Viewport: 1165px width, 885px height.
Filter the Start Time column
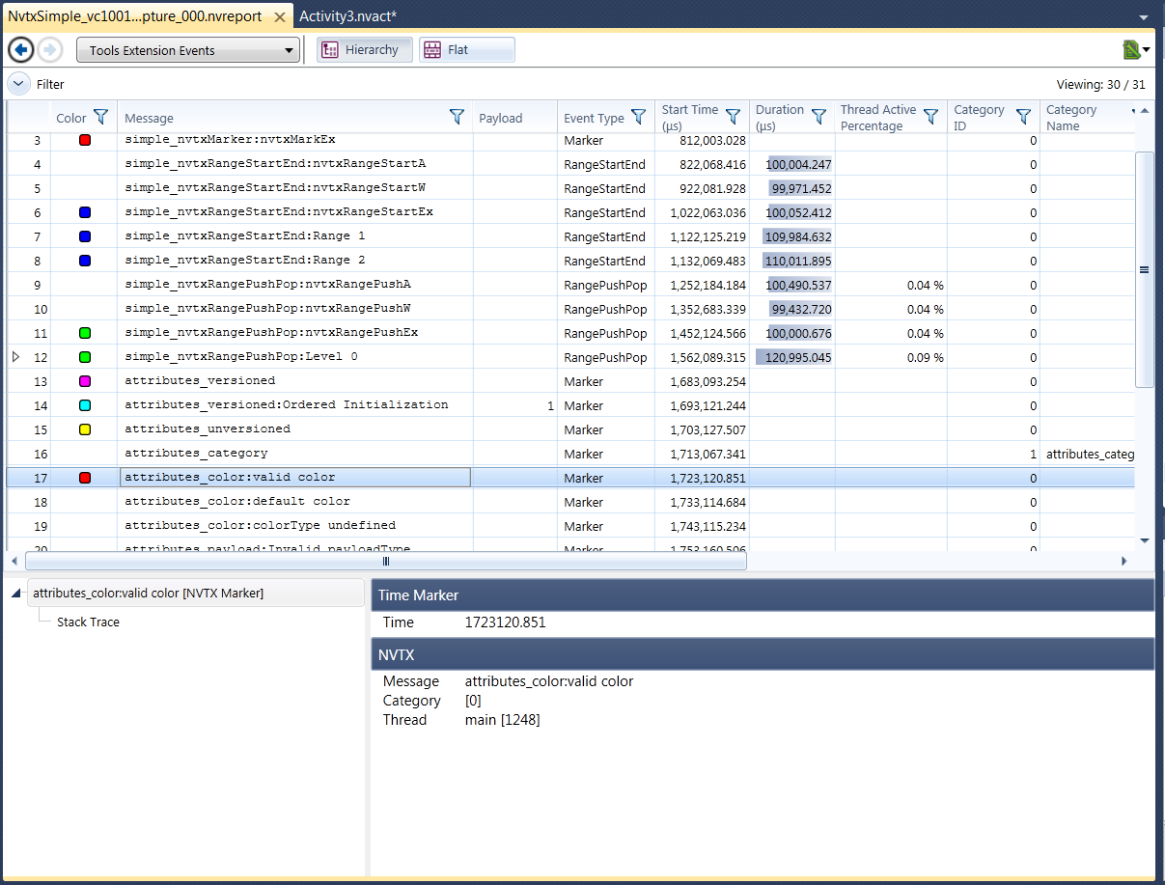[x=733, y=117]
